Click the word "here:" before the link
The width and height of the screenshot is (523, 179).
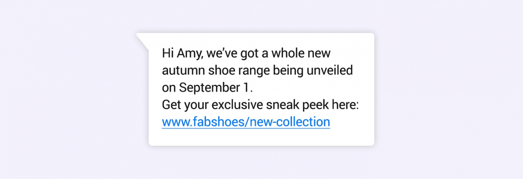347,105
